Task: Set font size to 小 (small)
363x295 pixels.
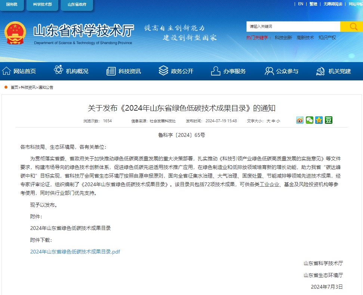Action: pos(278,121)
